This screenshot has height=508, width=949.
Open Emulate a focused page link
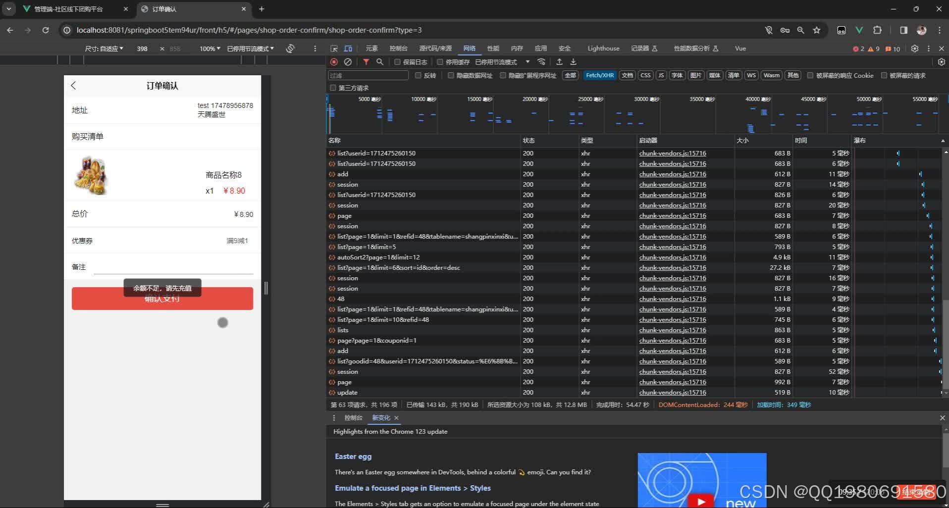point(413,488)
